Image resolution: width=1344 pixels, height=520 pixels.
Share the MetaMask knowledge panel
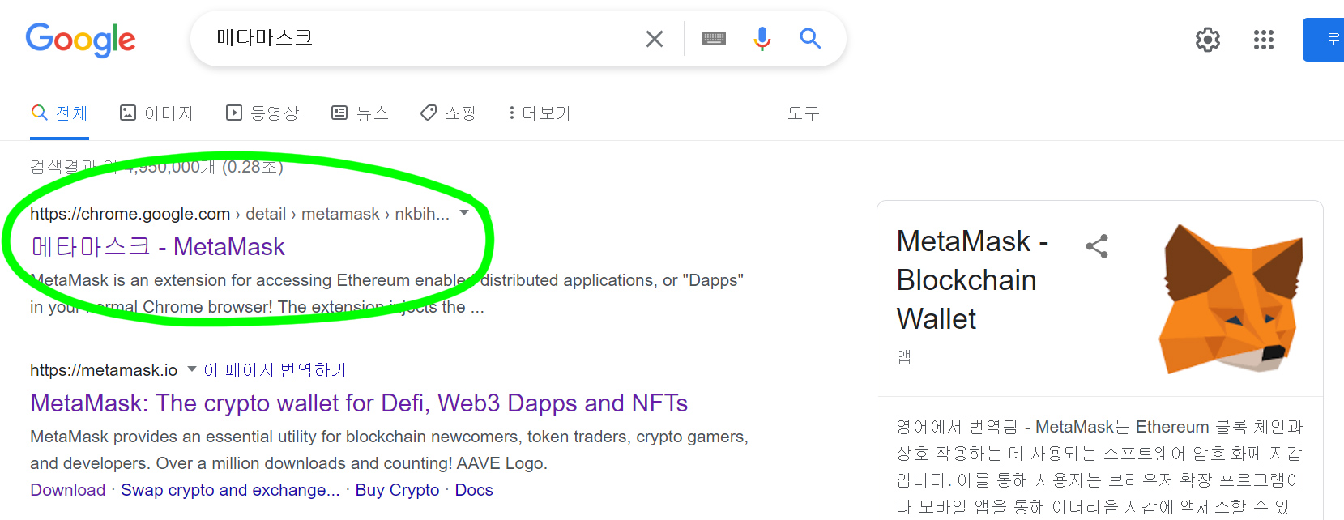point(1097,246)
